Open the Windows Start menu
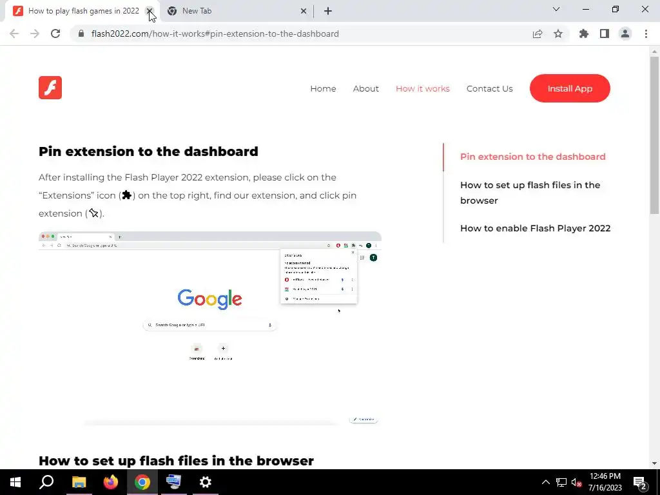Screen dimensions: 660x495 coord(15,482)
